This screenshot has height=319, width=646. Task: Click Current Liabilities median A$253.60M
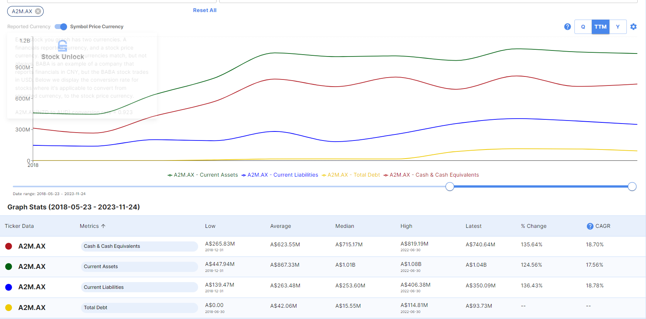tap(350, 285)
